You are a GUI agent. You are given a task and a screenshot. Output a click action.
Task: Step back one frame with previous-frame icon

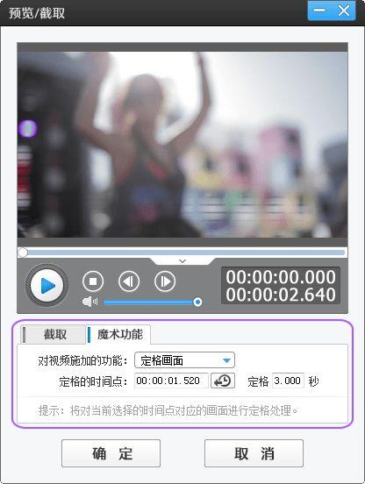coord(129,281)
